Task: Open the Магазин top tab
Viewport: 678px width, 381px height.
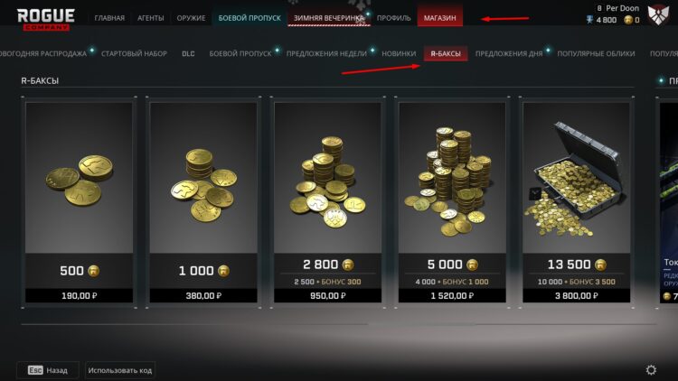Action: tap(439, 18)
